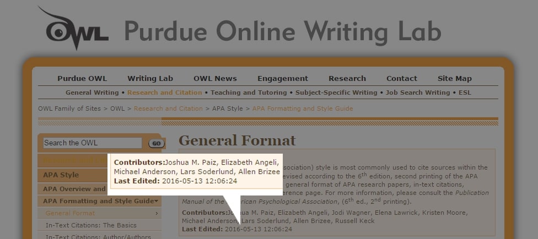The image size is (538, 239).
Task: Click APA Style breadcrumb
Action: pos(228,108)
